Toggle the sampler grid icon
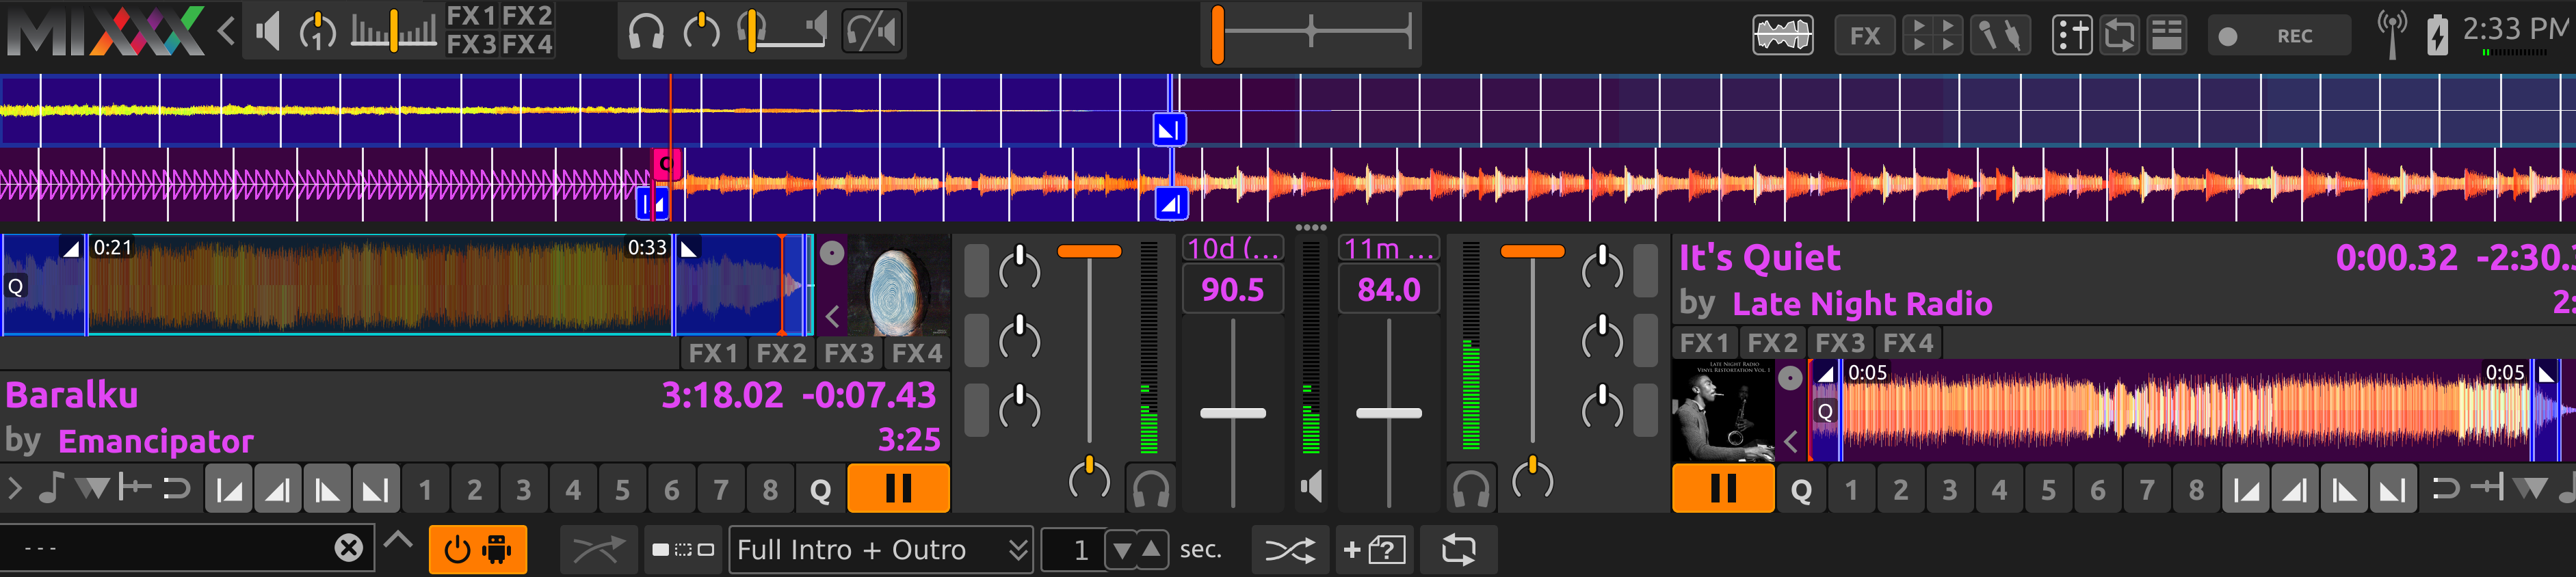 tap(1930, 36)
